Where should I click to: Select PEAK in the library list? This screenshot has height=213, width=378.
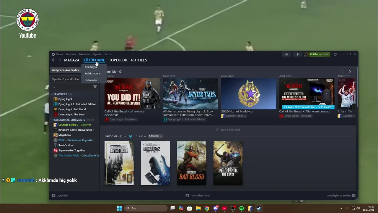point(75,140)
